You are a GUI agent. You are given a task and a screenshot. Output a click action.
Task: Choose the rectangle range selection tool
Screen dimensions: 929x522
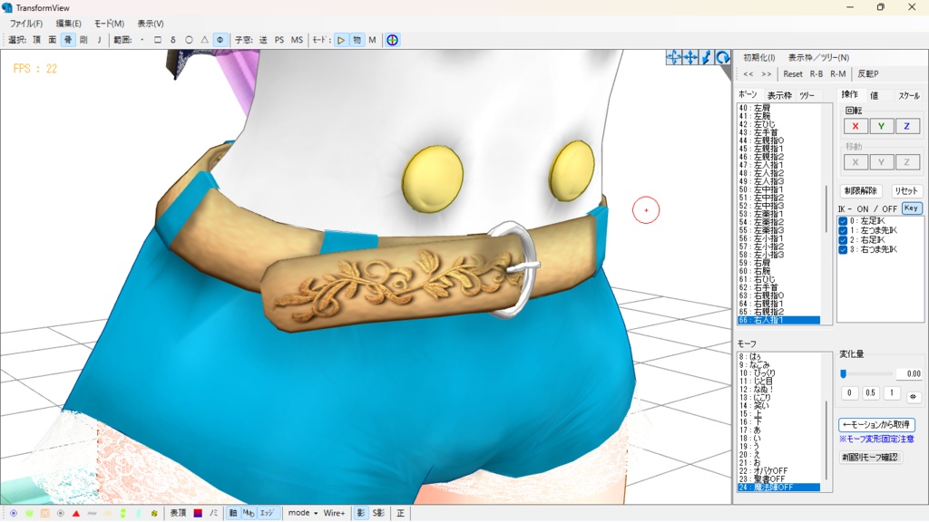[158, 40]
